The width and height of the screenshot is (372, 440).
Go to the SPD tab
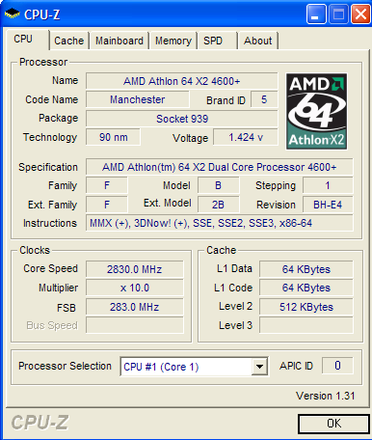pos(218,41)
